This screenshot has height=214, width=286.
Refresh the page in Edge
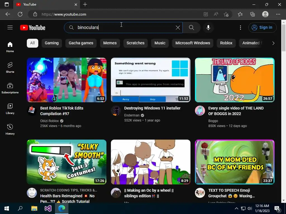coord(20,14)
